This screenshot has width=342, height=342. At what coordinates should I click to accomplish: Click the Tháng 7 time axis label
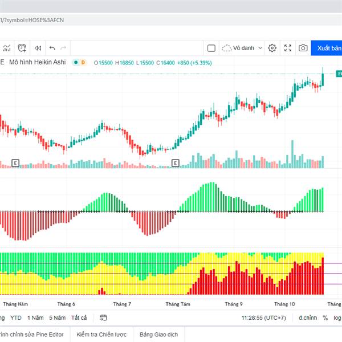coord(122,304)
